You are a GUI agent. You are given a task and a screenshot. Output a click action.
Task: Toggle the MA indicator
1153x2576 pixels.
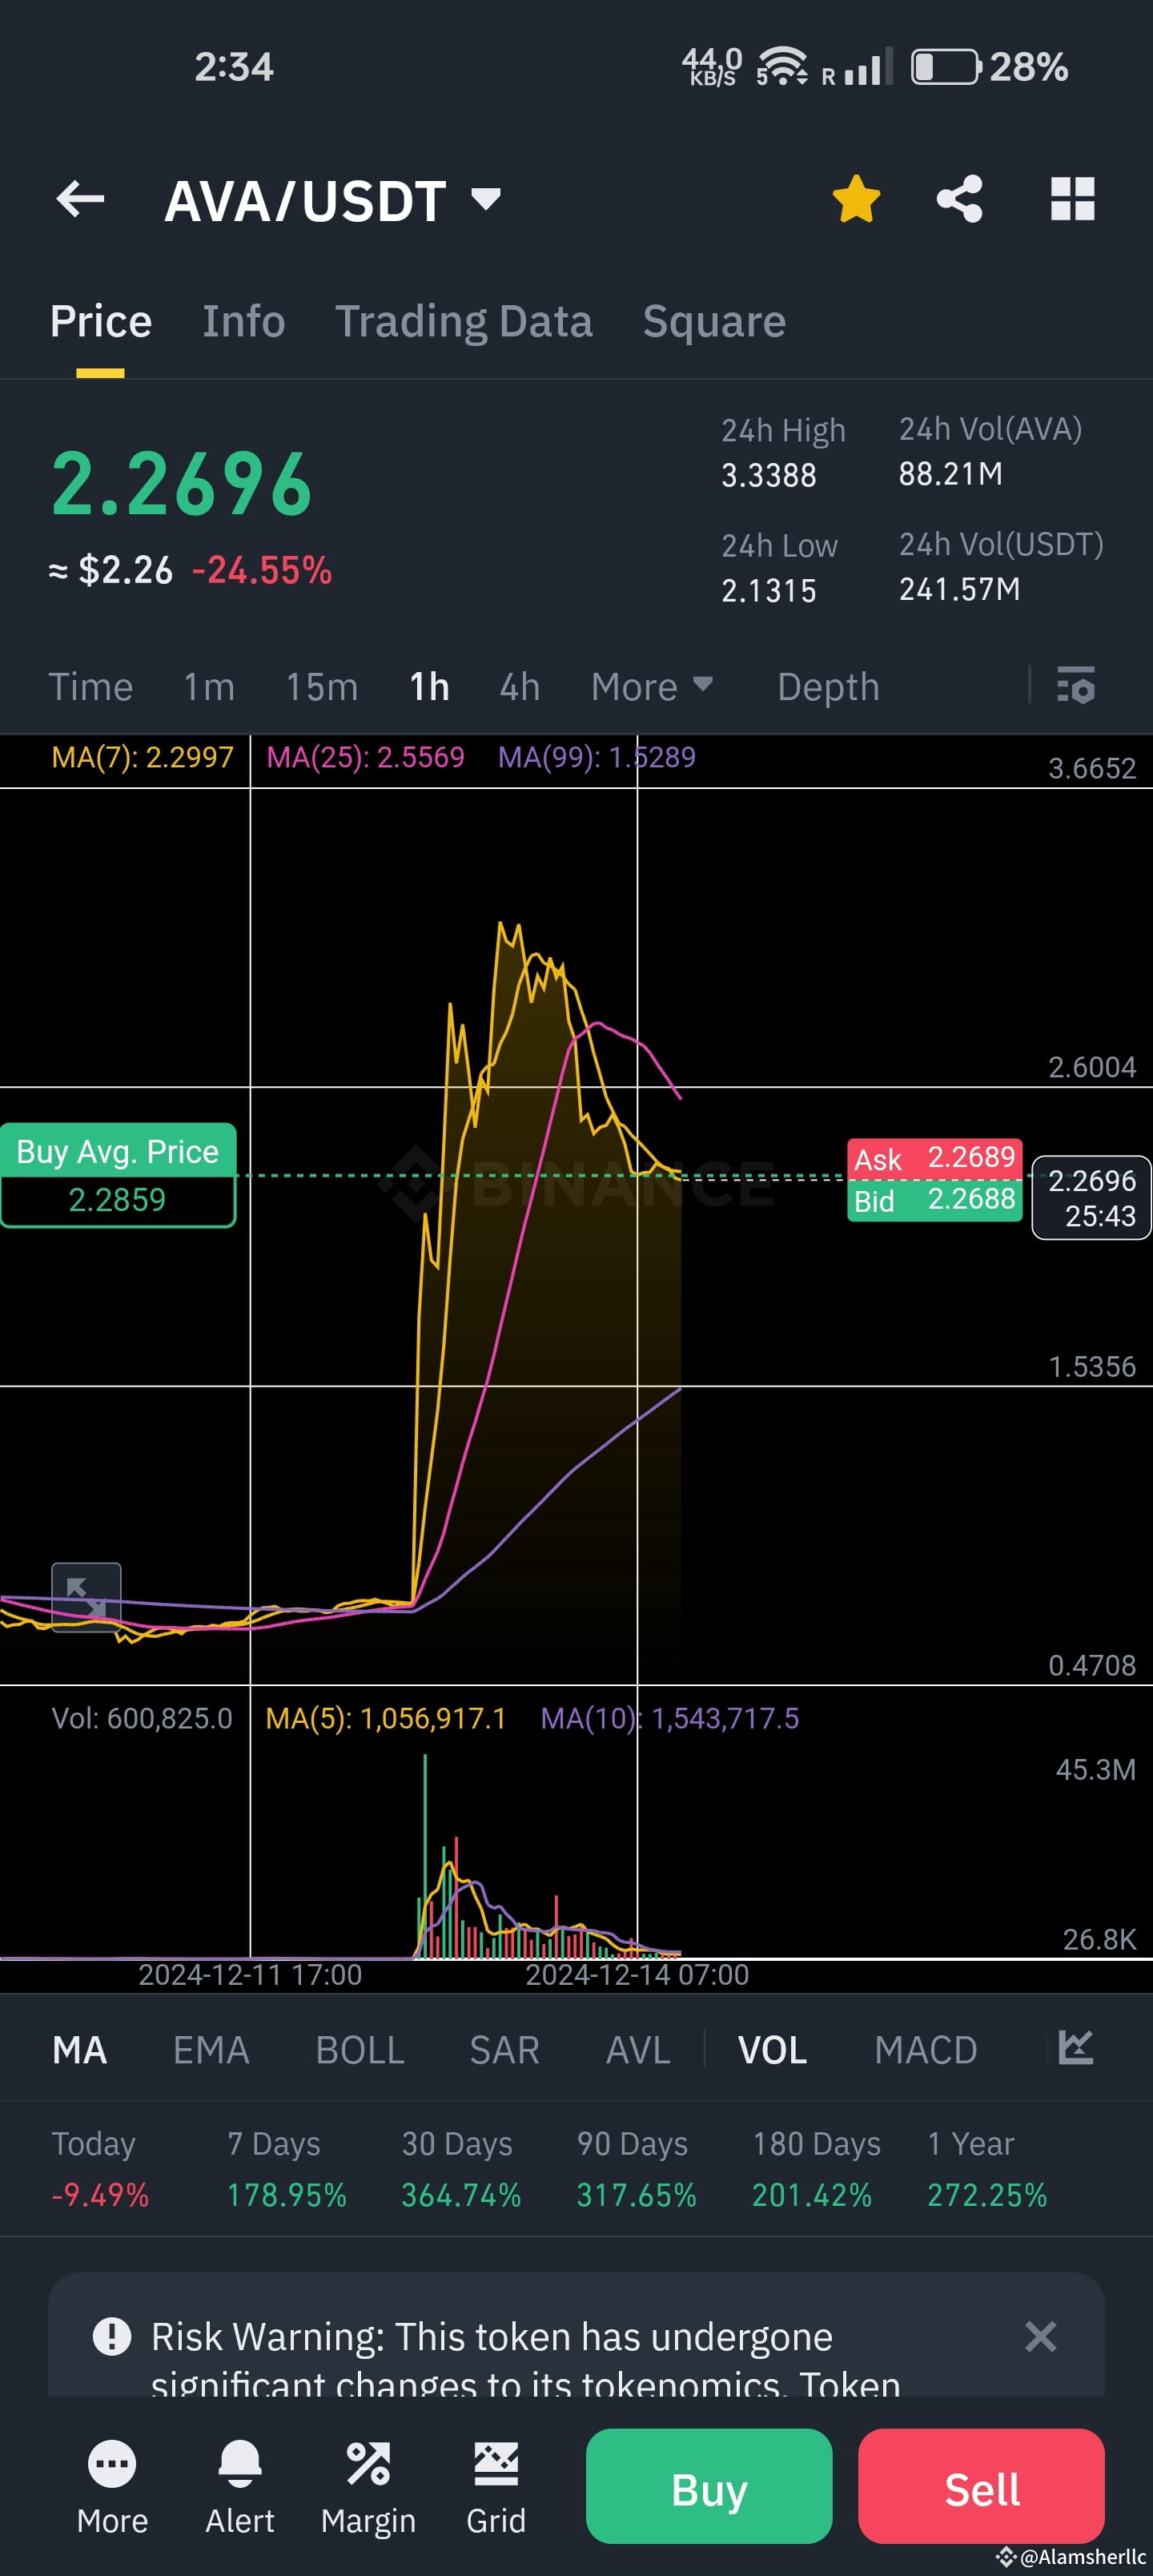pos(80,2050)
